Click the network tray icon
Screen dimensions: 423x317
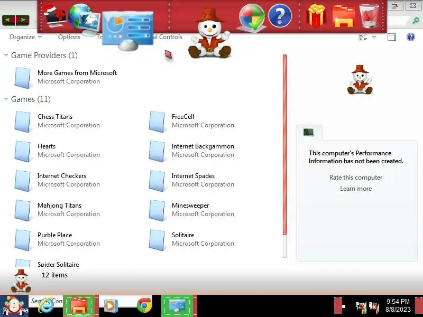click(x=361, y=306)
